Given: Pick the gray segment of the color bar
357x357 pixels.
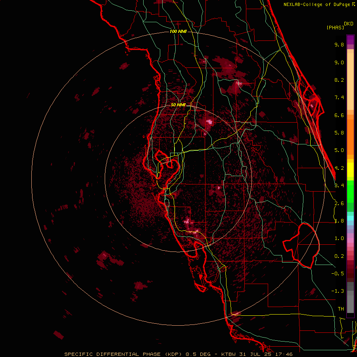Looking at the screenshot, I should click(x=350, y=298).
